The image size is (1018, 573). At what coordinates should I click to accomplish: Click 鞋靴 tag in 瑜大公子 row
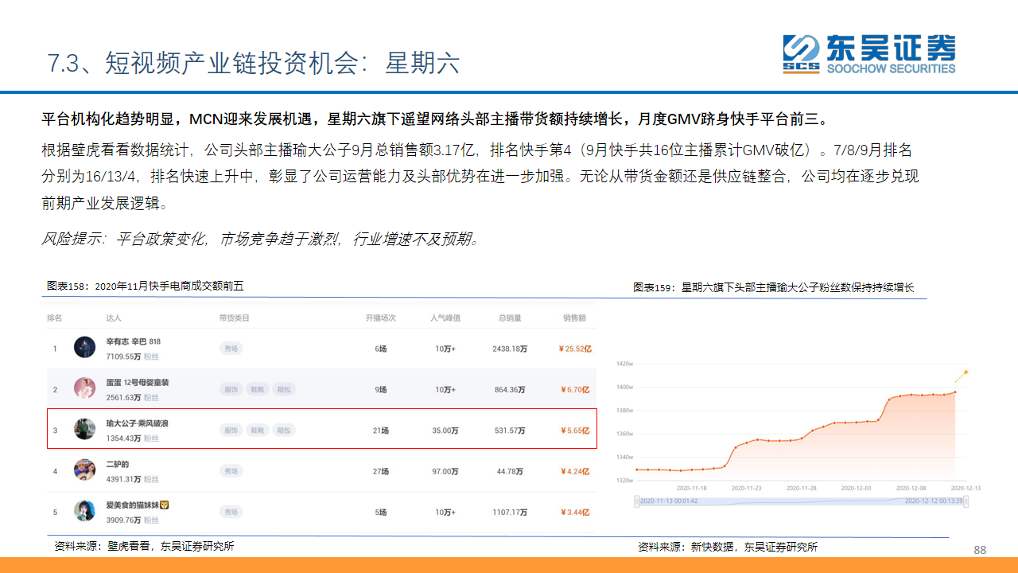(256, 430)
